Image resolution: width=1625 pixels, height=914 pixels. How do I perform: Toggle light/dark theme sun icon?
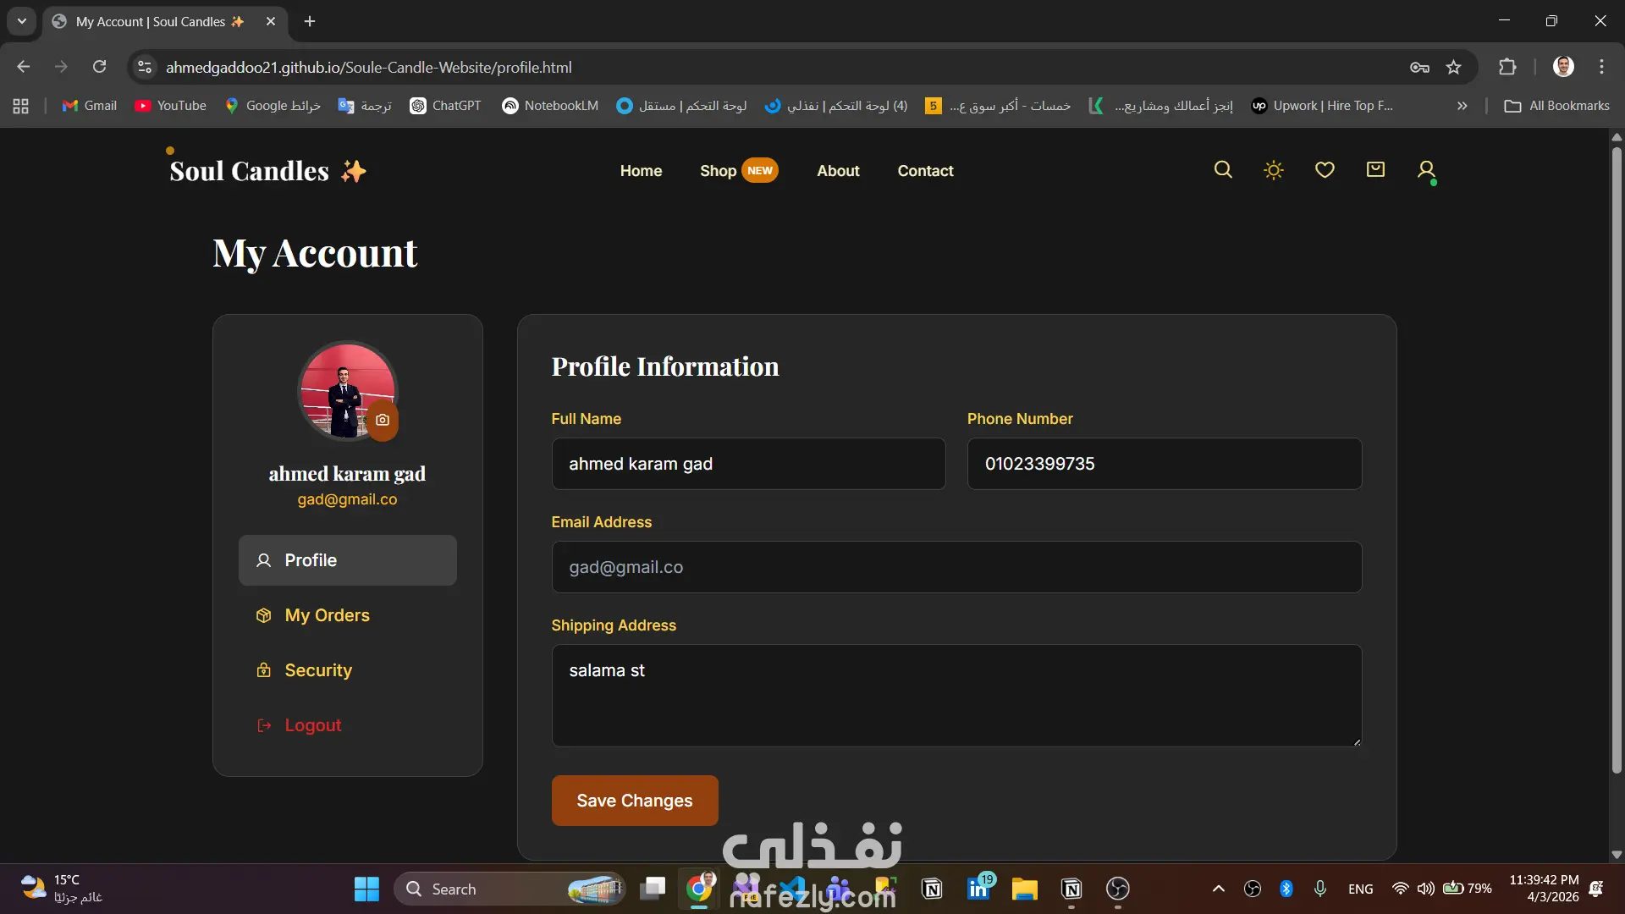click(1274, 170)
